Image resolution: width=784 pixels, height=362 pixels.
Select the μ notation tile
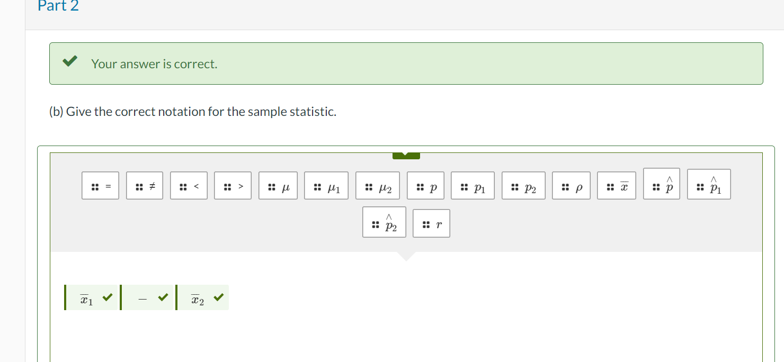click(278, 186)
